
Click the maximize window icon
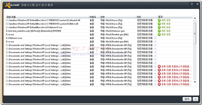tap(192, 4)
